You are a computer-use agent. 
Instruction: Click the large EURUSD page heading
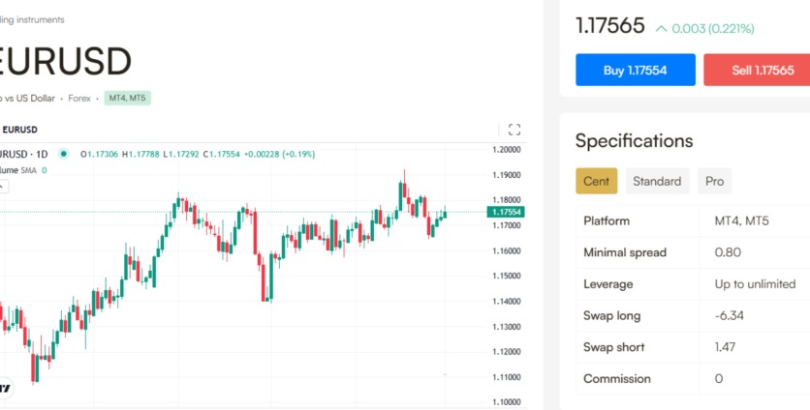(x=66, y=62)
